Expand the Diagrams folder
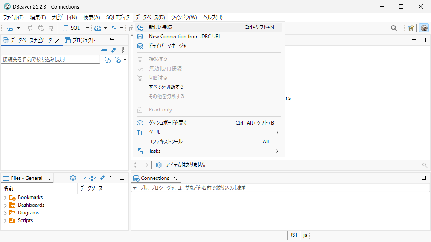 (x=5, y=213)
